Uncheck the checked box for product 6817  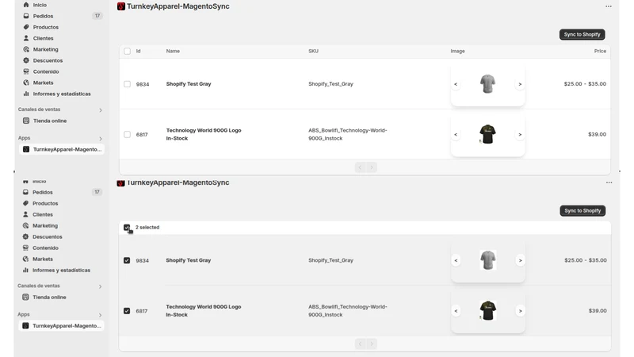coord(127,311)
